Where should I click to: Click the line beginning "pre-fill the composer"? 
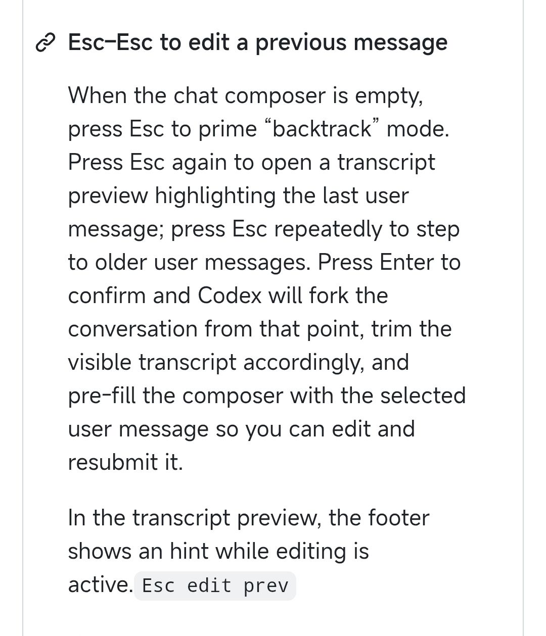[266, 396]
